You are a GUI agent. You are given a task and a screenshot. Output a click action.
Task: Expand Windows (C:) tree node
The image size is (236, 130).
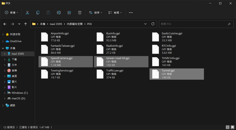pos(5,93)
